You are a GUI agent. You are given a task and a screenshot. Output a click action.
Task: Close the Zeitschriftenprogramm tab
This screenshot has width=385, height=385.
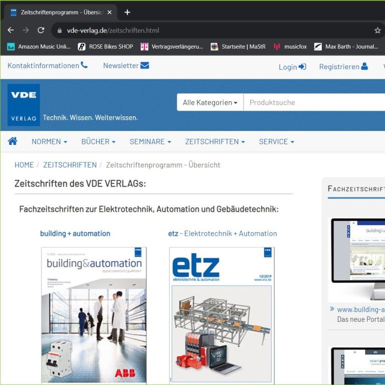point(109,12)
